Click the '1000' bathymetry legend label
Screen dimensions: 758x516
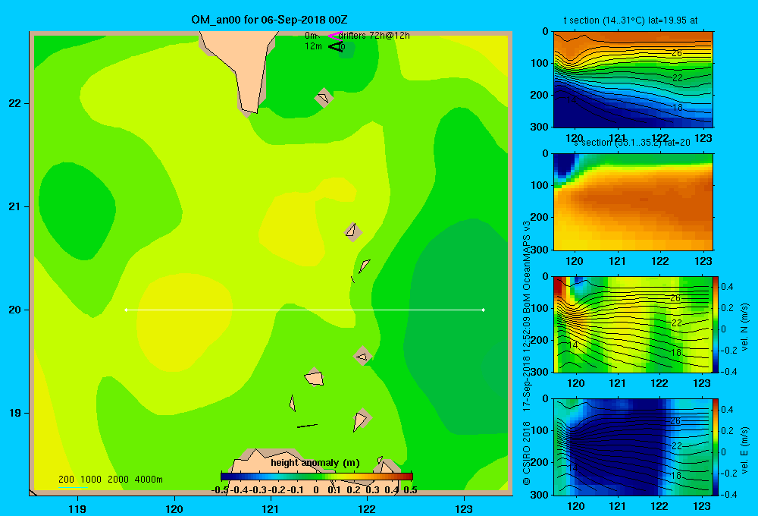pyautogui.click(x=91, y=480)
